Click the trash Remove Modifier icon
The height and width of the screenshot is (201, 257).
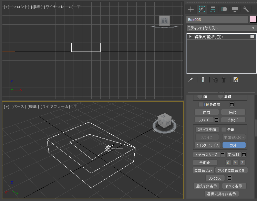point(224,80)
